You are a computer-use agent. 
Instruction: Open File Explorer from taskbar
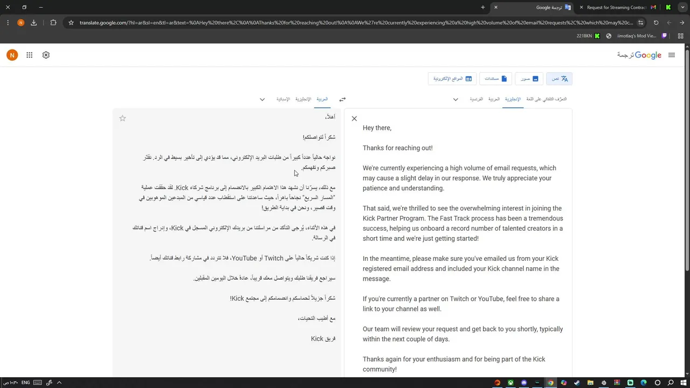(590, 383)
